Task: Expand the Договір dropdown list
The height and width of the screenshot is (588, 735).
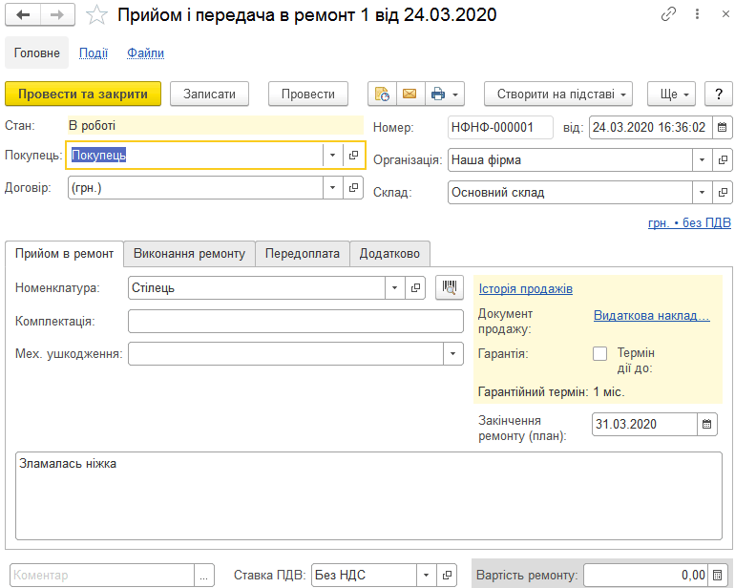Action: tap(333, 187)
